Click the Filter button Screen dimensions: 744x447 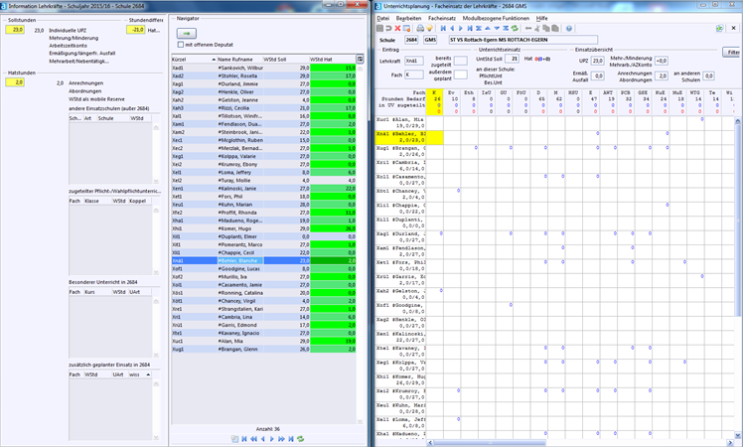point(733,53)
